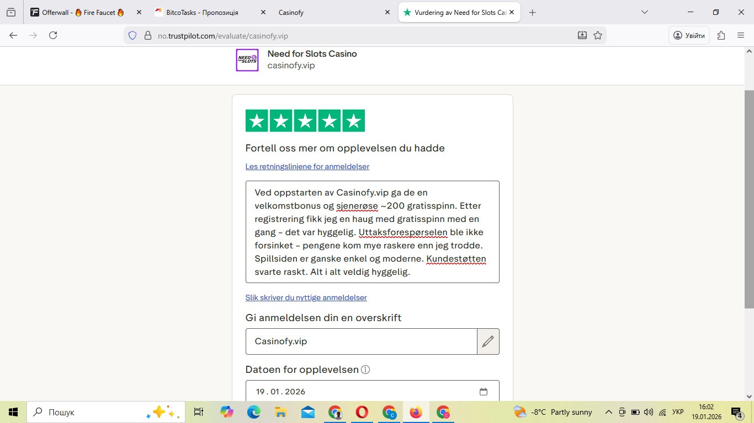Select the fifth rating star
754x423 pixels.
click(x=354, y=121)
